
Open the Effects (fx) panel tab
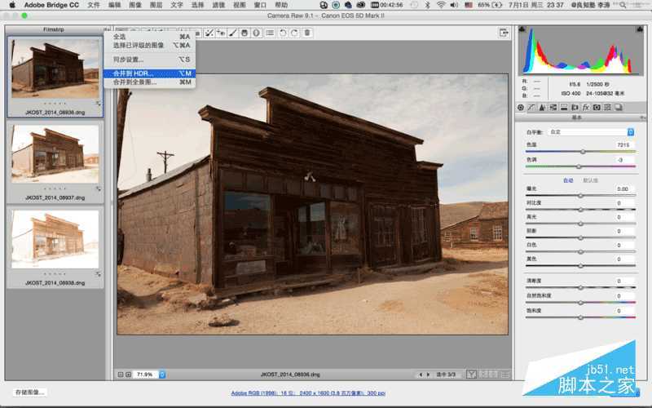[586, 107]
